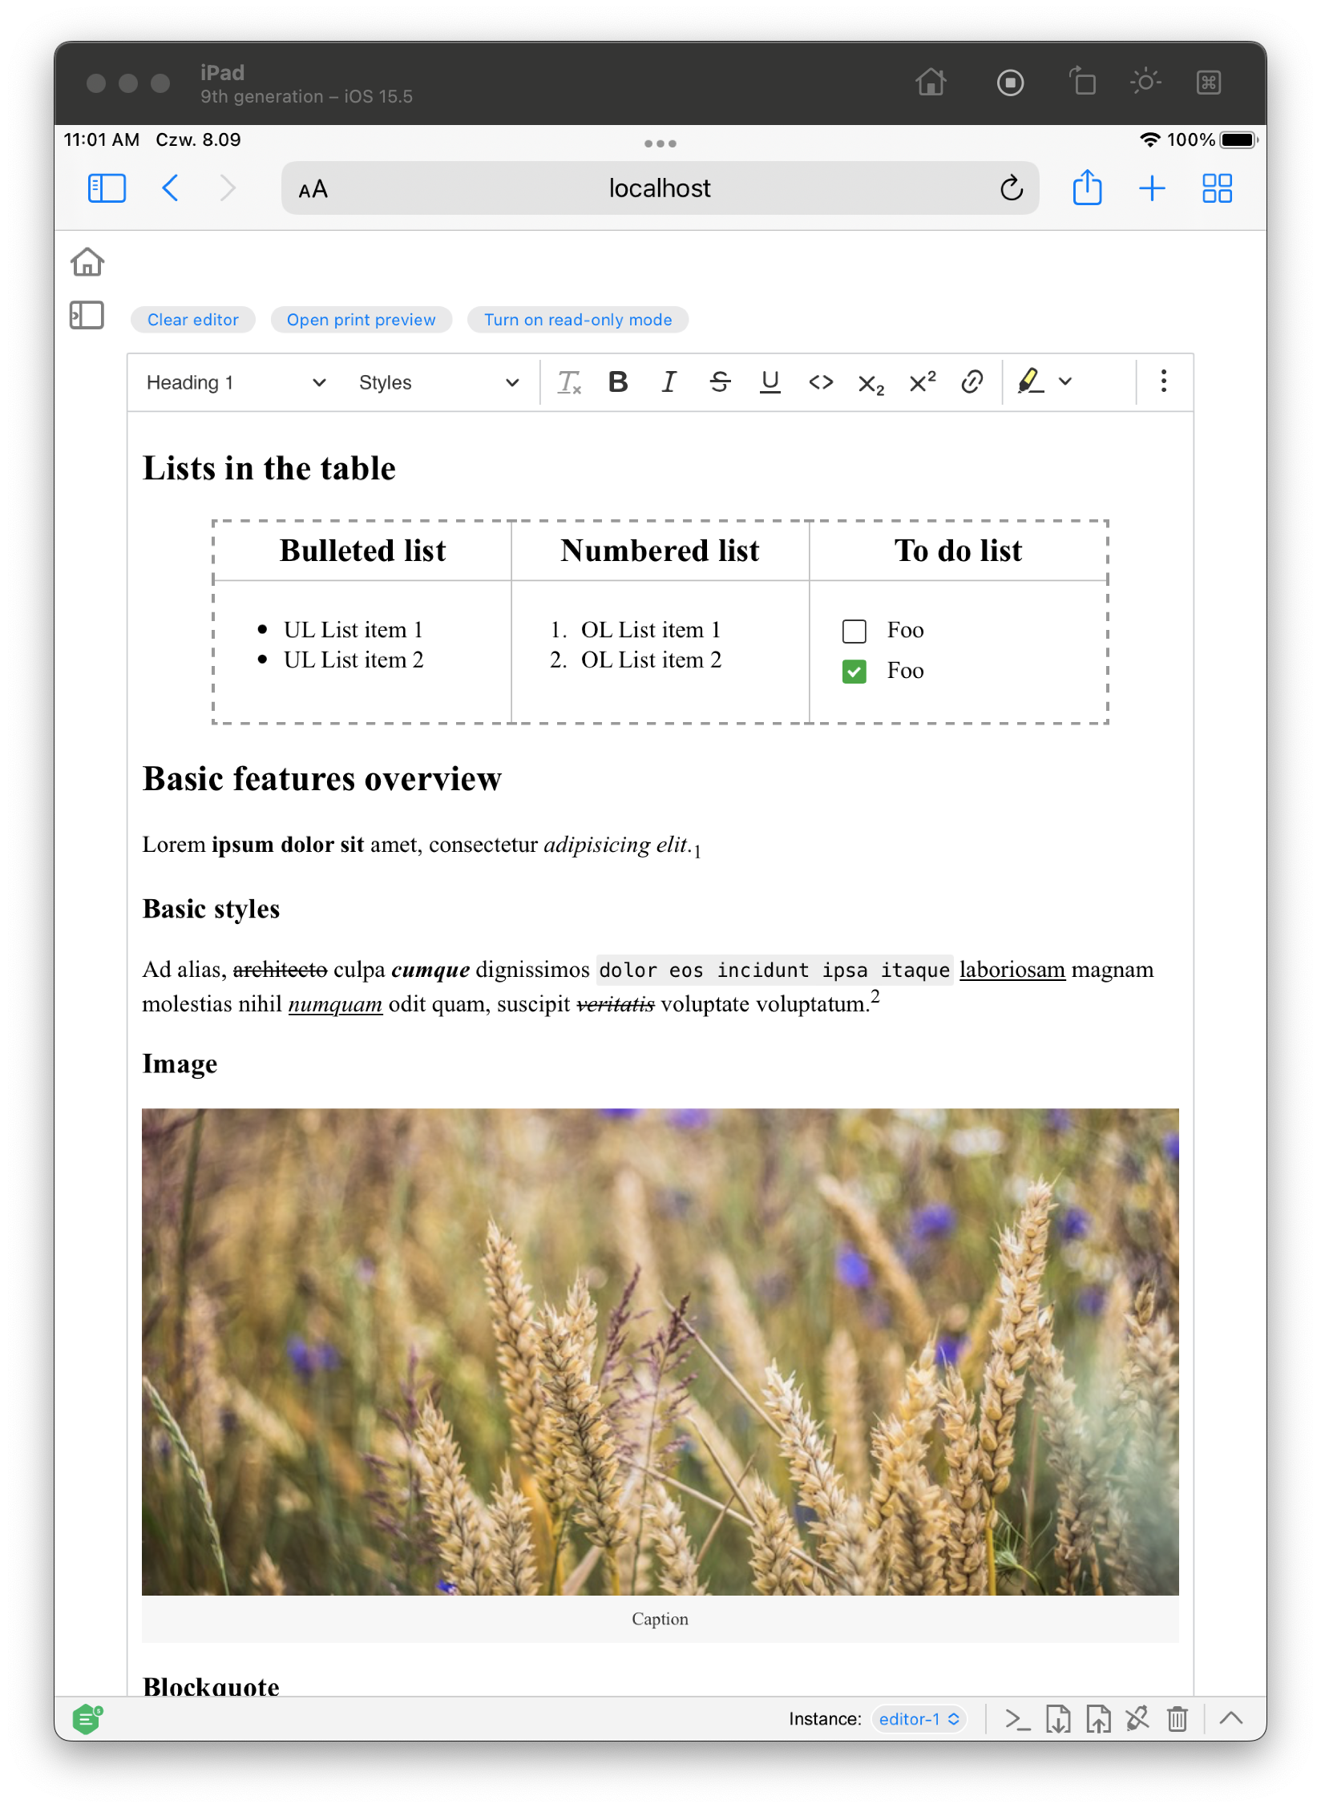Click the trash icon in inspector bar
The image size is (1321, 1808).
click(1177, 1719)
